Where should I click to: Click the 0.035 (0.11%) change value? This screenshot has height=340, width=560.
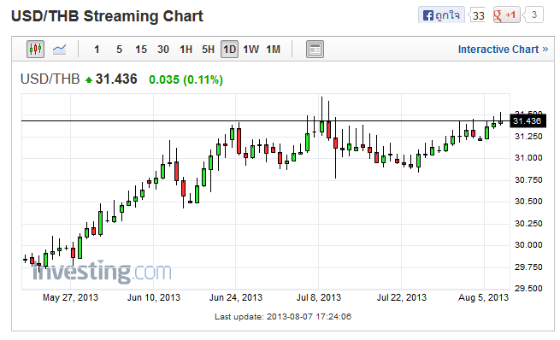coord(186,79)
